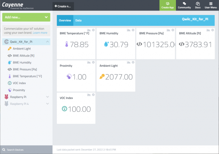This screenshot has width=219, height=154.
Task: Open chart icon on BME Temperature widget
Action: 89,30
